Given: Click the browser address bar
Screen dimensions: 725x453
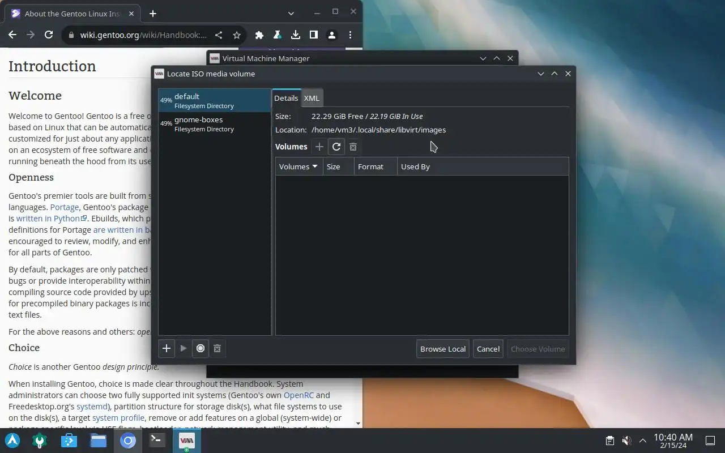Looking at the screenshot, I should click(x=143, y=35).
